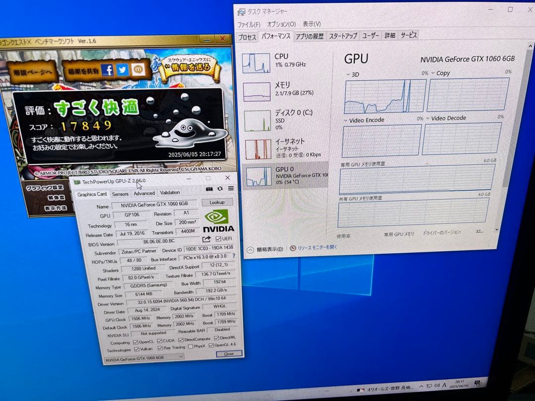Image resolution: width=535 pixels, height=401 pixels.
Task: Open the 3D engine graph dropdown
Action: [348, 74]
